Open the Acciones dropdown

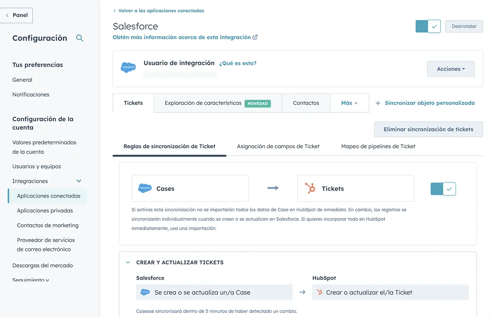tap(451, 69)
